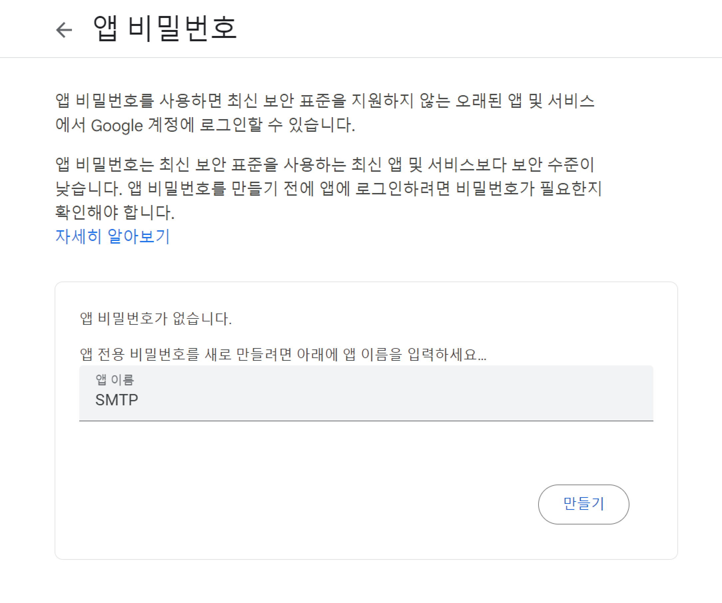Click the back arrow icon

tap(64, 30)
